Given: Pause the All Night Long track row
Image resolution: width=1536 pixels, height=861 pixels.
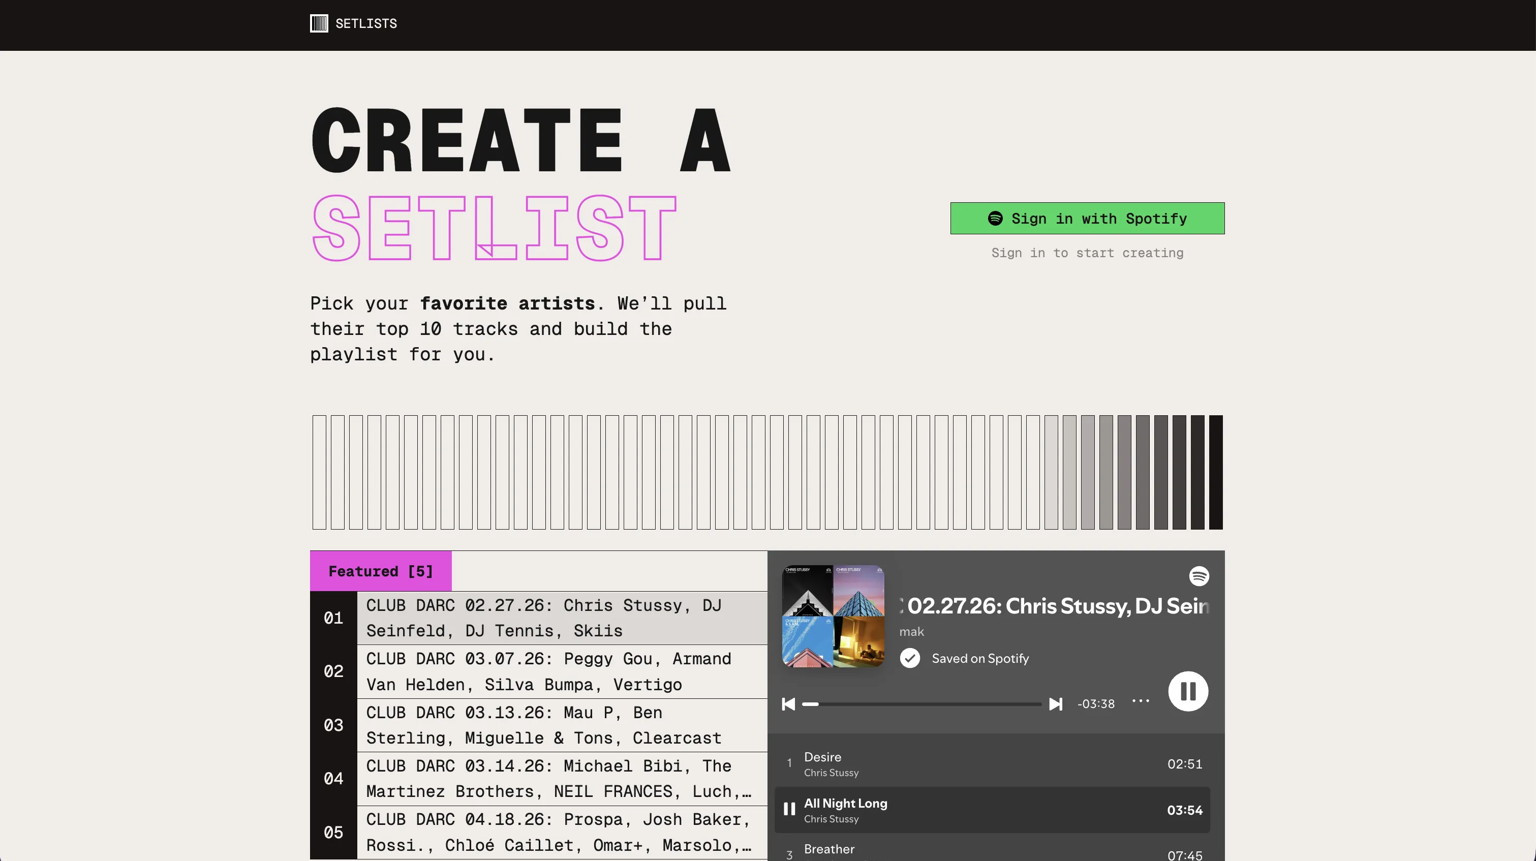Looking at the screenshot, I should [x=992, y=810].
